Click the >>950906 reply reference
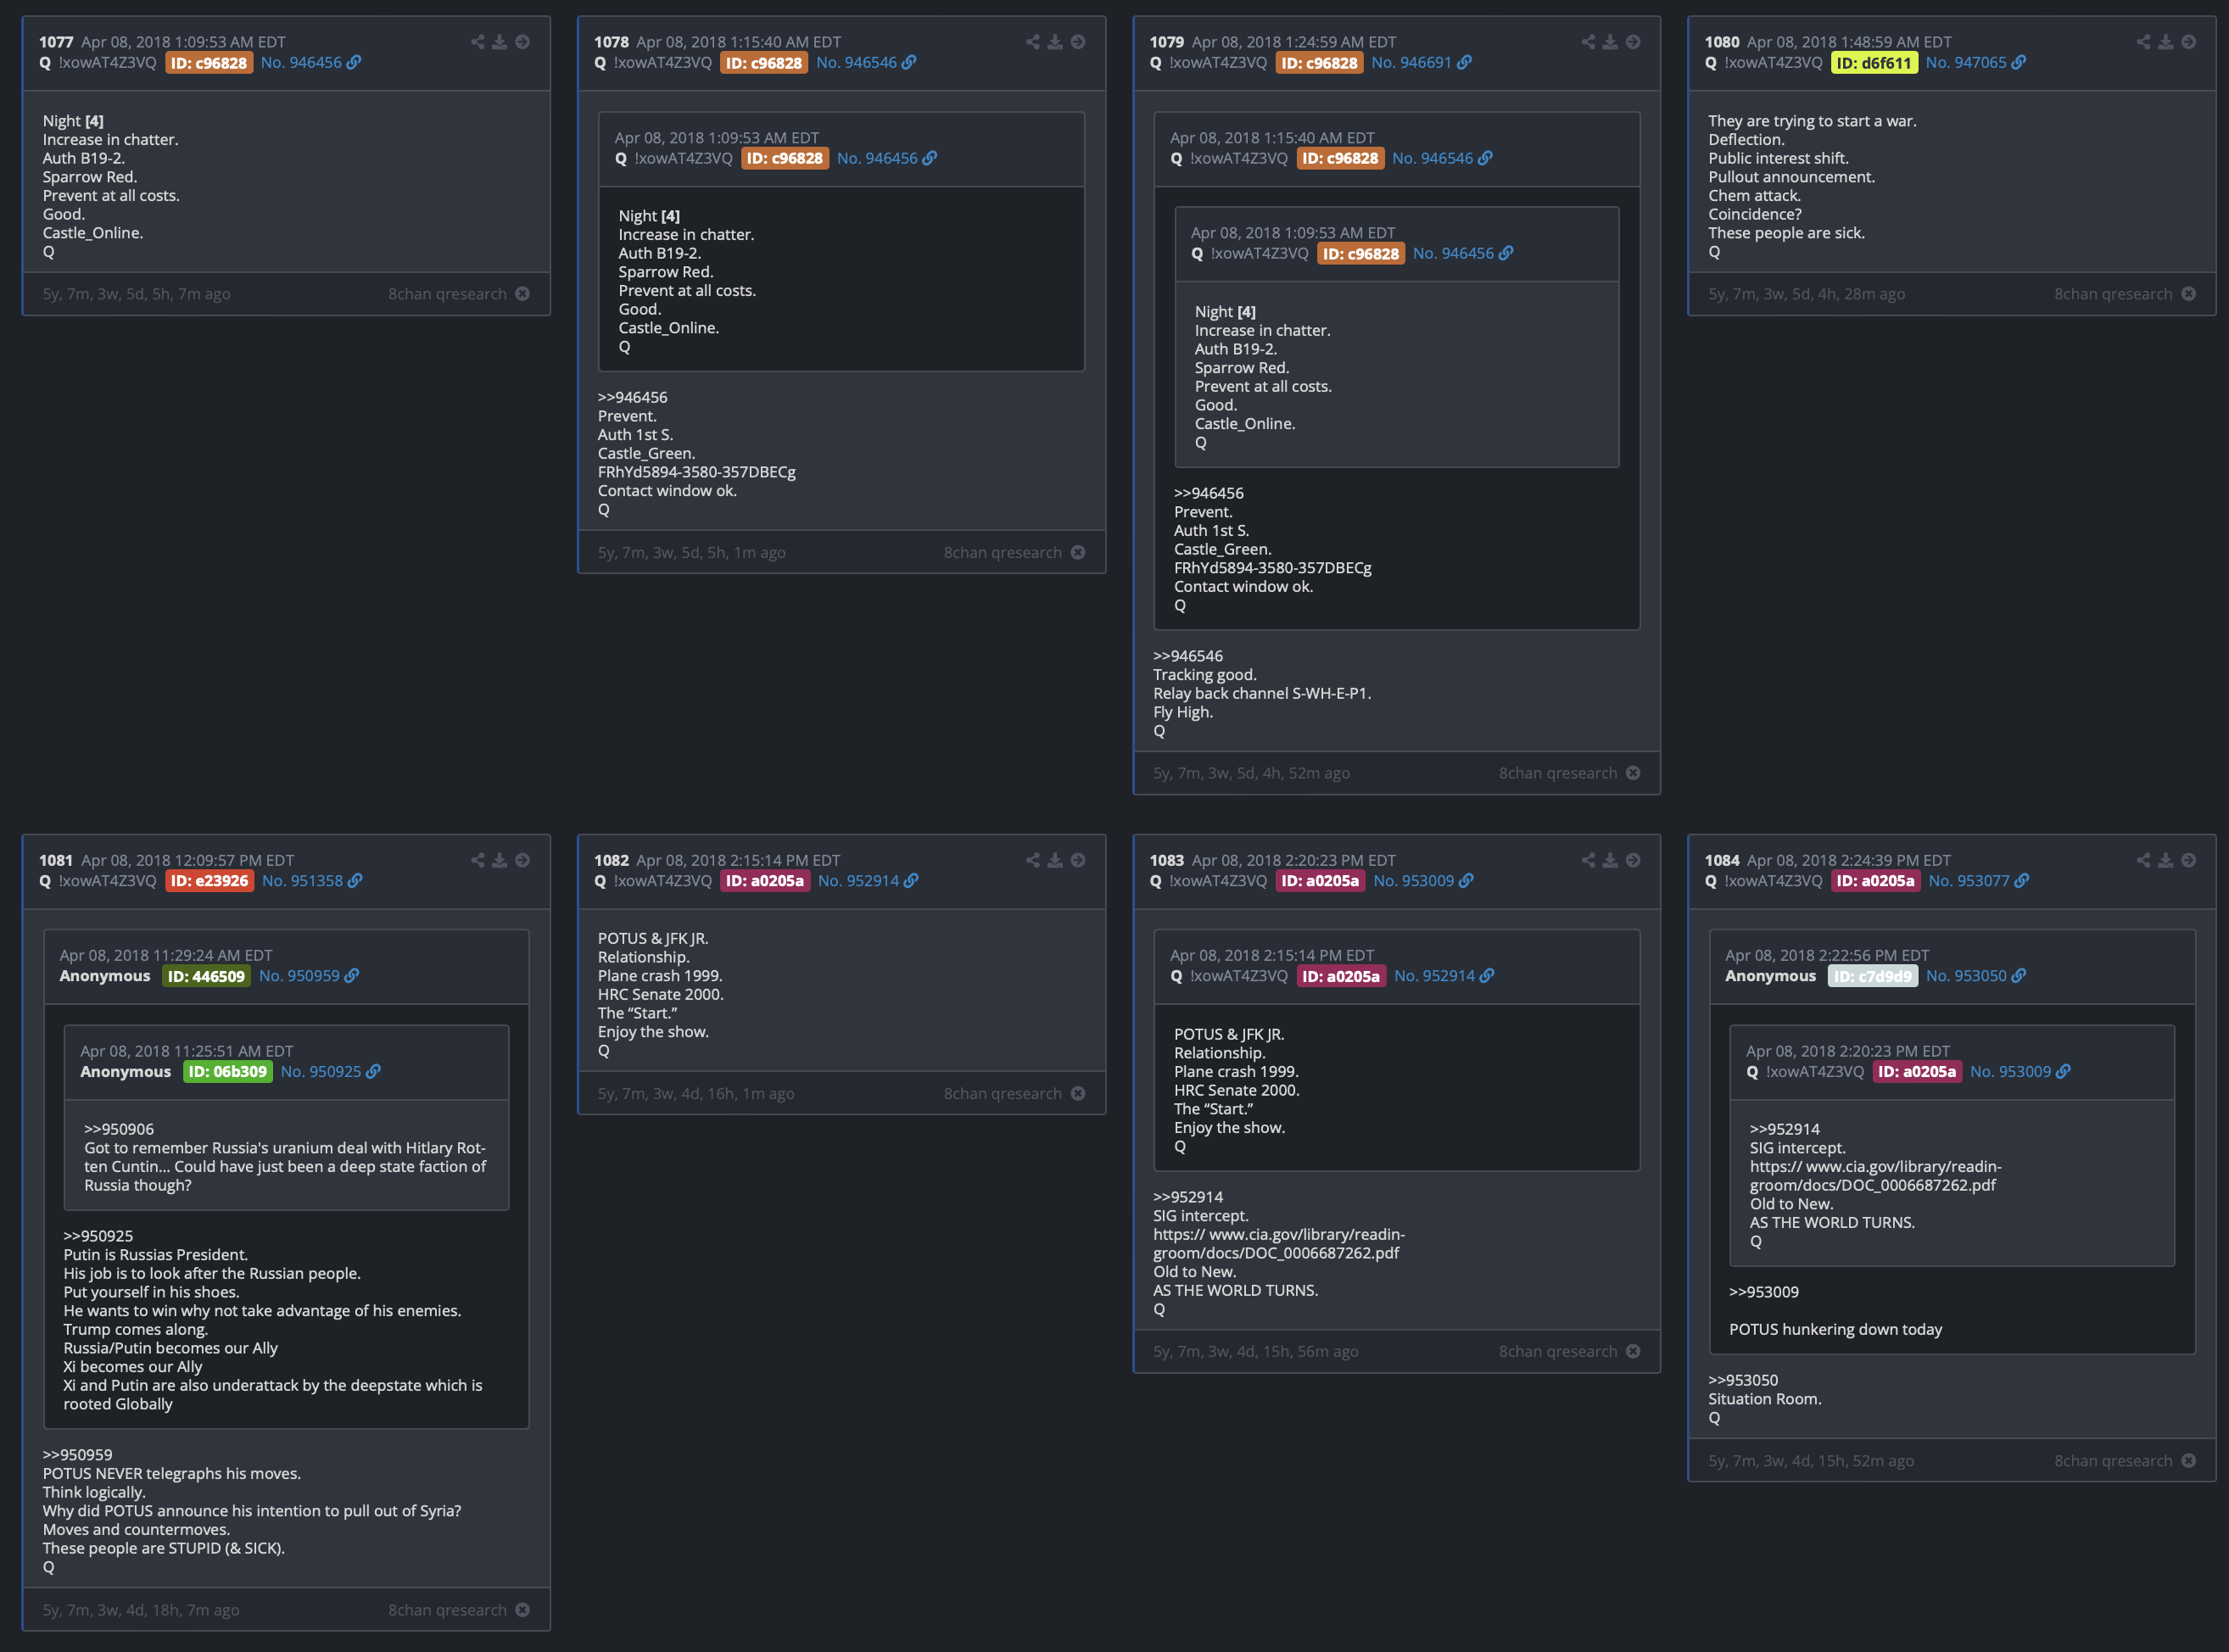This screenshot has height=1652, width=2229. (x=119, y=1130)
